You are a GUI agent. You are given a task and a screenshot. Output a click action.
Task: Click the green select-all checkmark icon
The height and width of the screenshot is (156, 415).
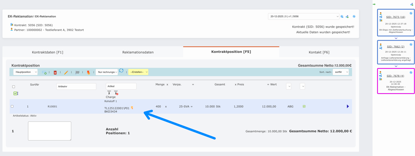coord(15,93)
